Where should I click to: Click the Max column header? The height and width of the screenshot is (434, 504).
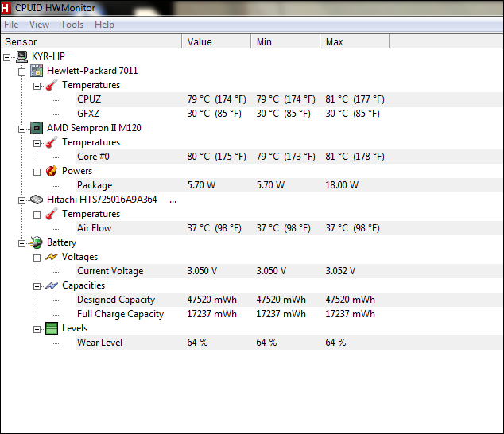pyautogui.click(x=355, y=42)
